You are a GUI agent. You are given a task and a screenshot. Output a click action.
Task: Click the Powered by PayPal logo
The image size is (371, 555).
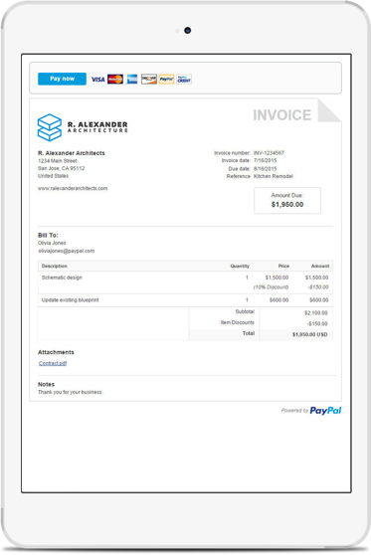(311, 411)
